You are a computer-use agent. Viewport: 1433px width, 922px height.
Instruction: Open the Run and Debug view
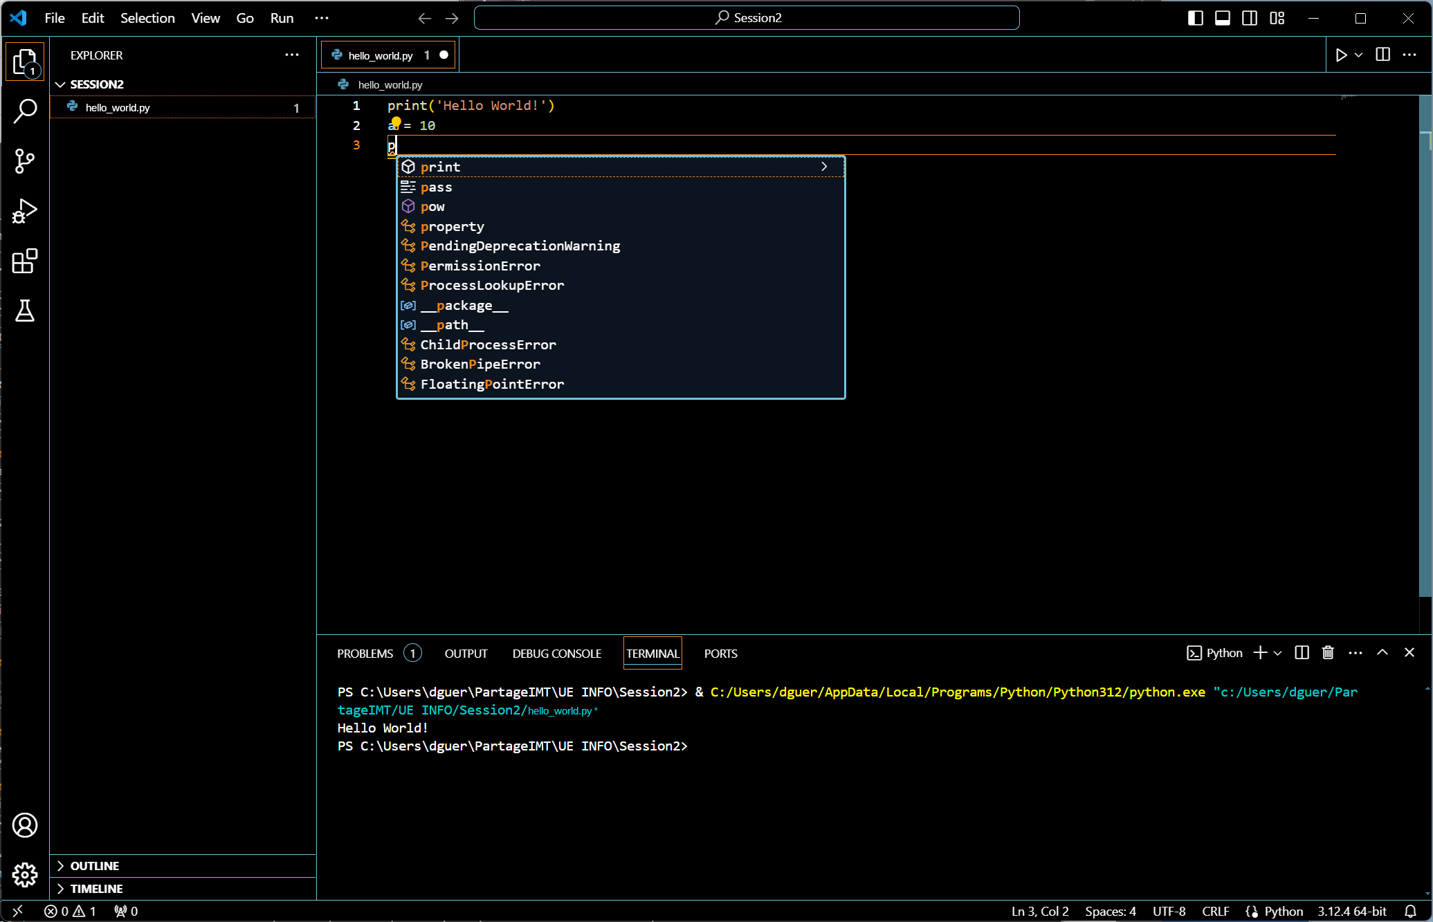[x=25, y=211]
